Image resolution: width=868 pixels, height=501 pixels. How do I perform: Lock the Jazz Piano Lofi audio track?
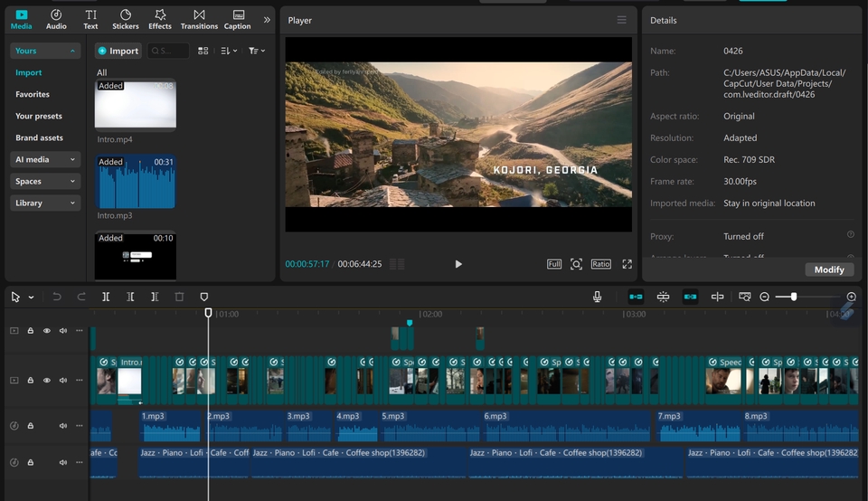click(31, 462)
